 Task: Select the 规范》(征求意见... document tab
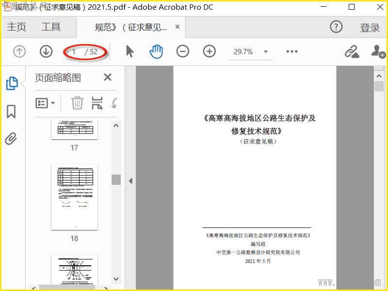(130, 27)
